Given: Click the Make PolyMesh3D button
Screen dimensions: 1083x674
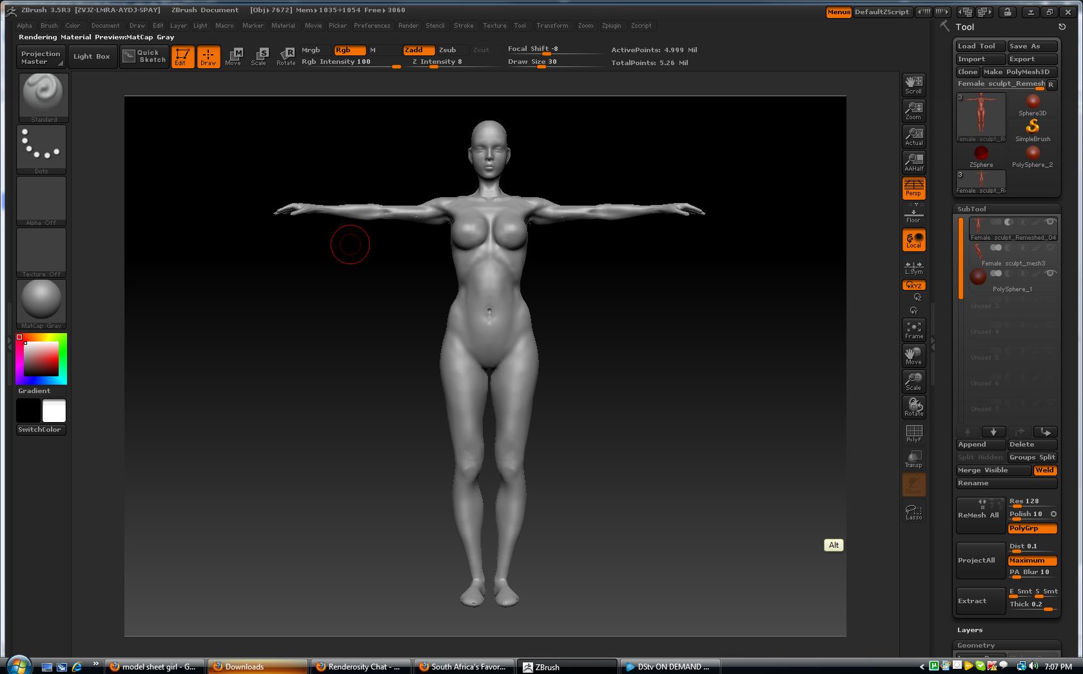Looking at the screenshot, I should tap(1019, 72).
